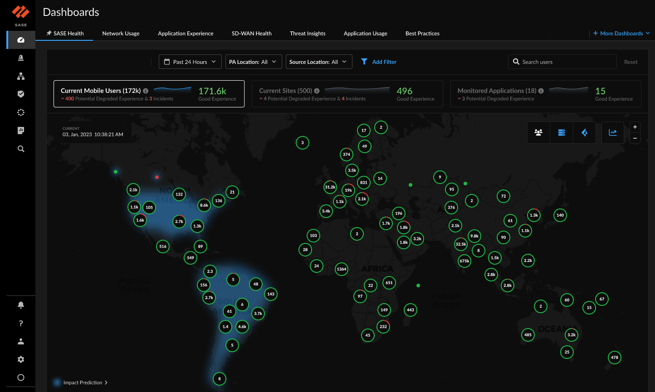The image size is (655, 392).
Task: Select the Monitored Applications summary card
Action: coord(545,93)
